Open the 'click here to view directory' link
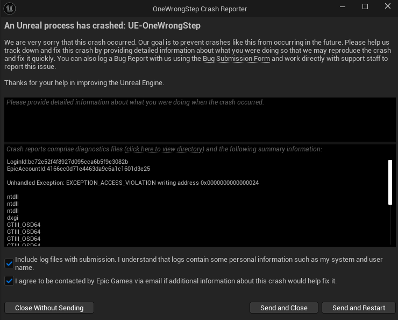The width and height of the screenshot is (398, 320). point(165,149)
